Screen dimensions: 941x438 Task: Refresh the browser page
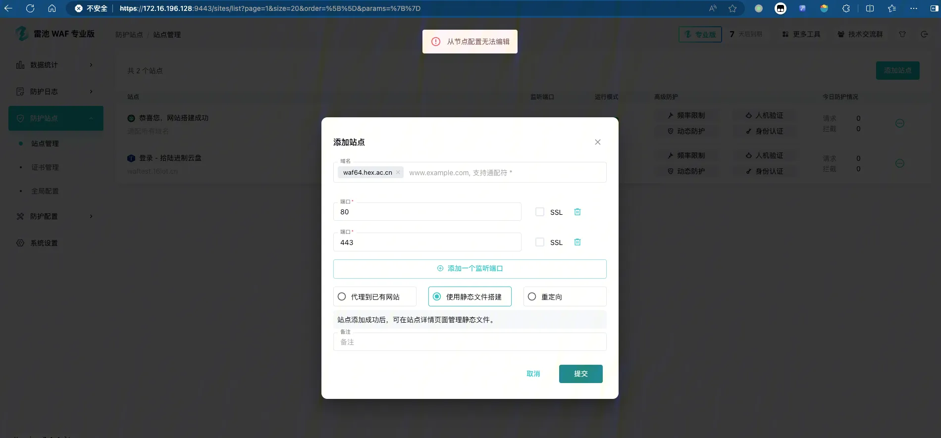30,8
